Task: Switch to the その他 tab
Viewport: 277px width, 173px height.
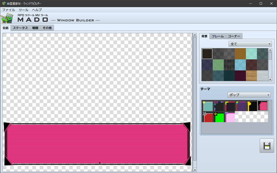Action: pyautogui.click(x=47, y=28)
